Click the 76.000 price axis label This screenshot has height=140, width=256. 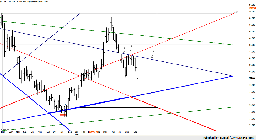pyautogui.click(x=252, y=105)
